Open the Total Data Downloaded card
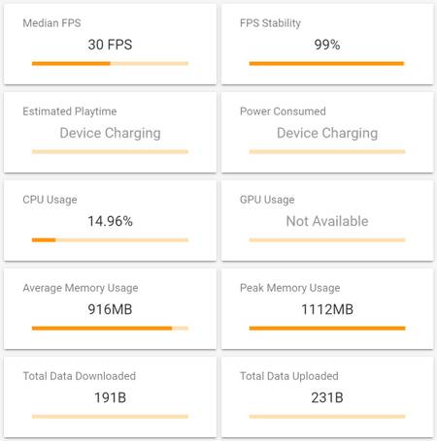This screenshot has width=437, height=441. tap(110, 397)
